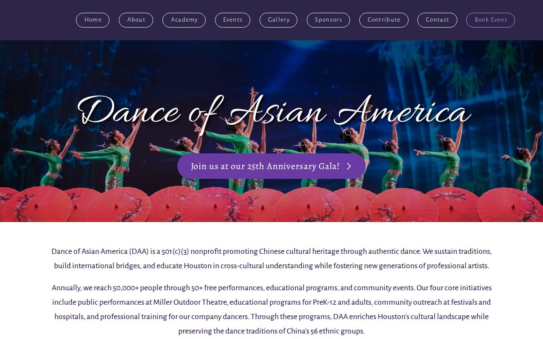Open the Gallery page
This screenshot has height=339, width=543.
pyautogui.click(x=278, y=20)
